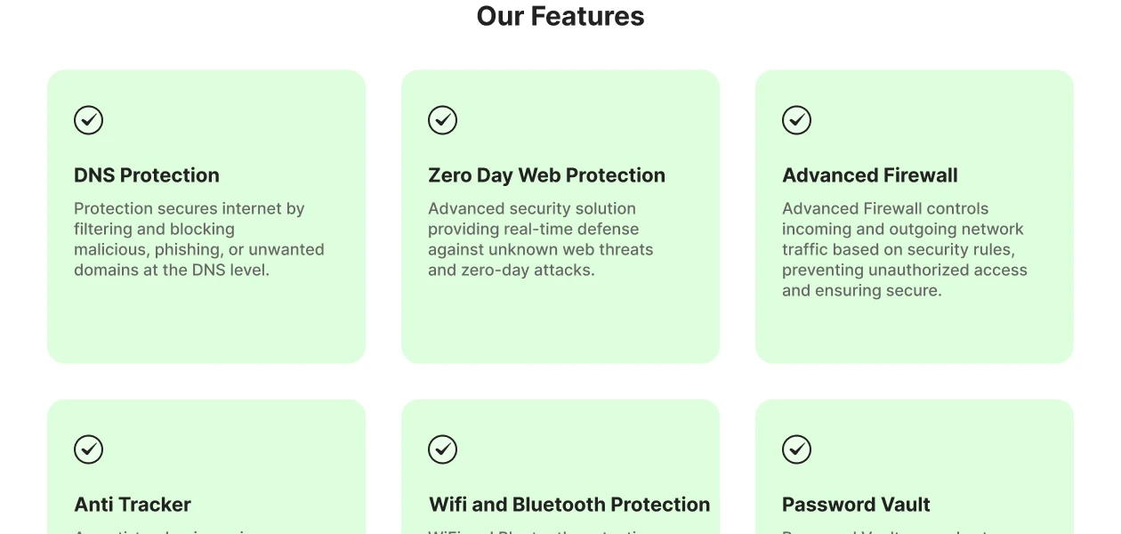The height and width of the screenshot is (534, 1121).
Task: Click the checkmark icon above Advanced Firewall
Action: (x=796, y=120)
